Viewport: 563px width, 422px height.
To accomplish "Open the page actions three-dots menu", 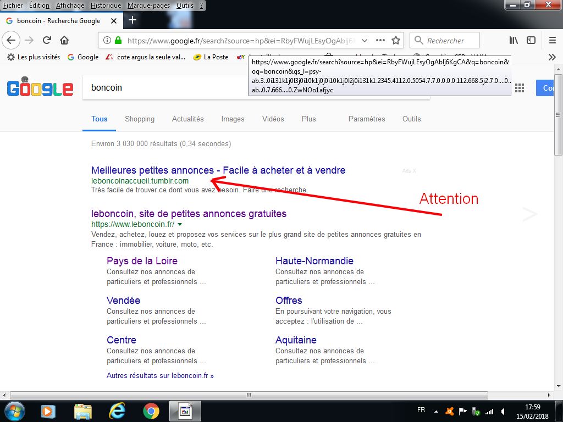I will (x=380, y=40).
